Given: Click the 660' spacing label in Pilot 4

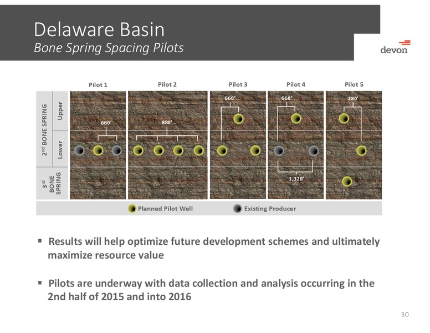Looking at the screenshot, I should click(x=287, y=98).
